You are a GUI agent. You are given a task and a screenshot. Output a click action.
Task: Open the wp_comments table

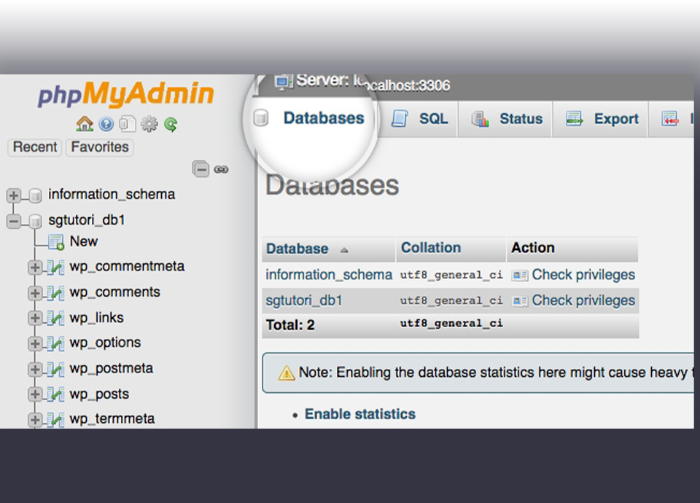point(114,292)
